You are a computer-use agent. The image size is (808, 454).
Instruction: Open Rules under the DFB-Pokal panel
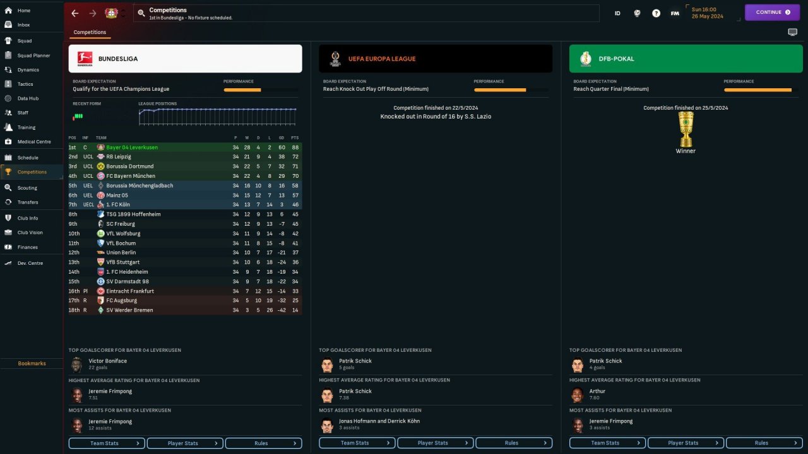(x=764, y=443)
